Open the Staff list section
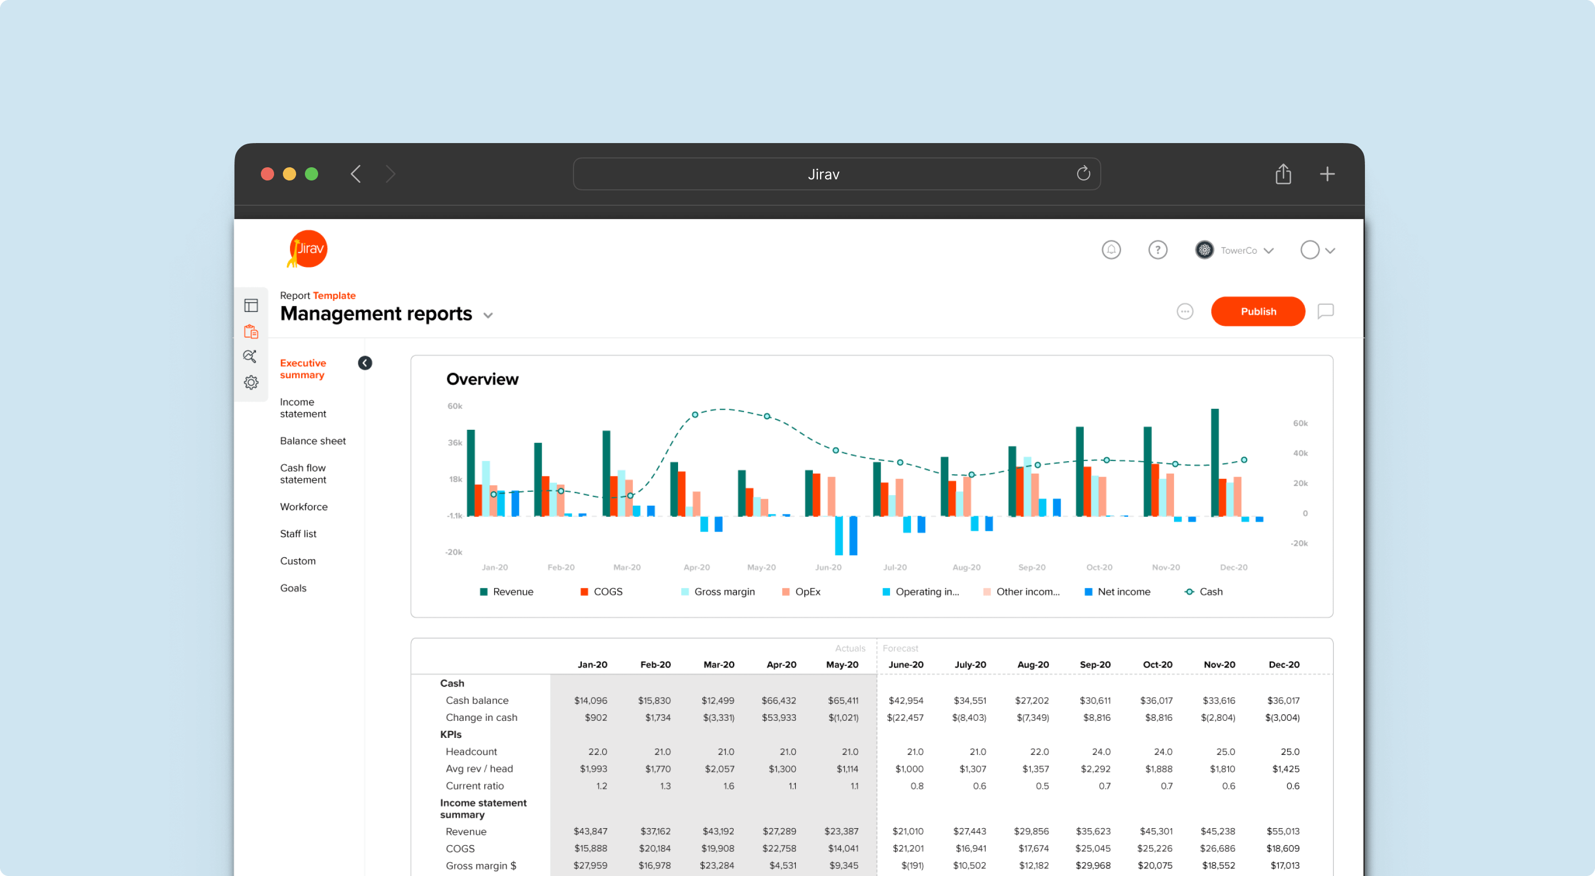This screenshot has height=876, width=1595. tap(298, 534)
